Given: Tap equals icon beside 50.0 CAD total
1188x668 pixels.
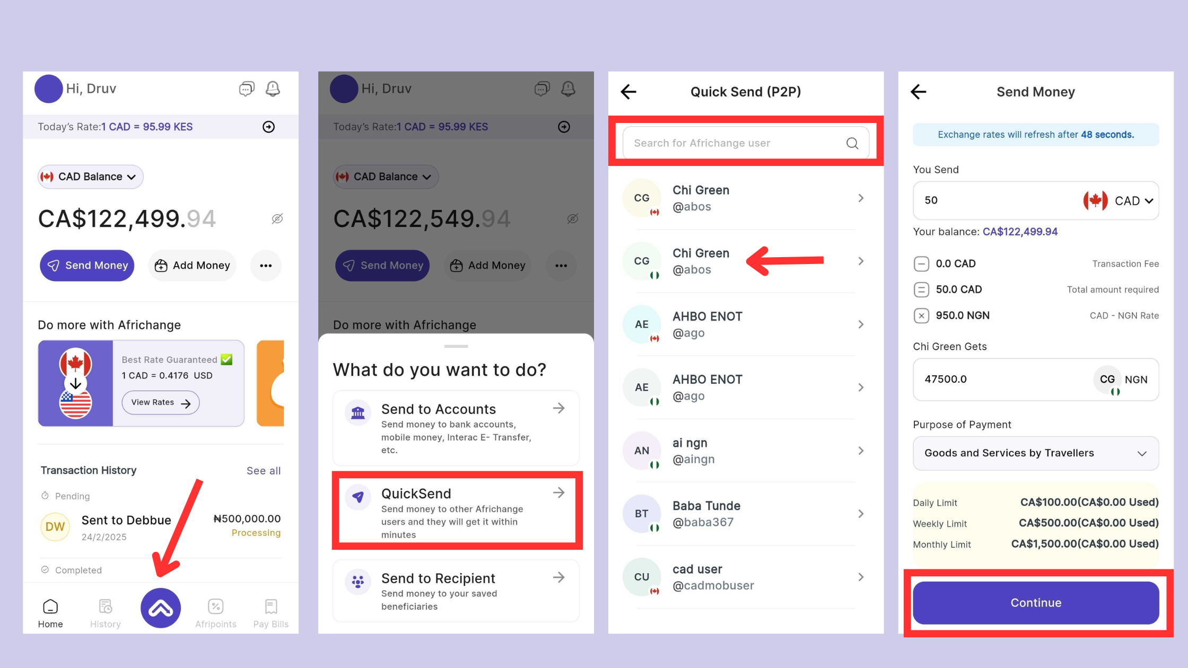Looking at the screenshot, I should click(921, 289).
